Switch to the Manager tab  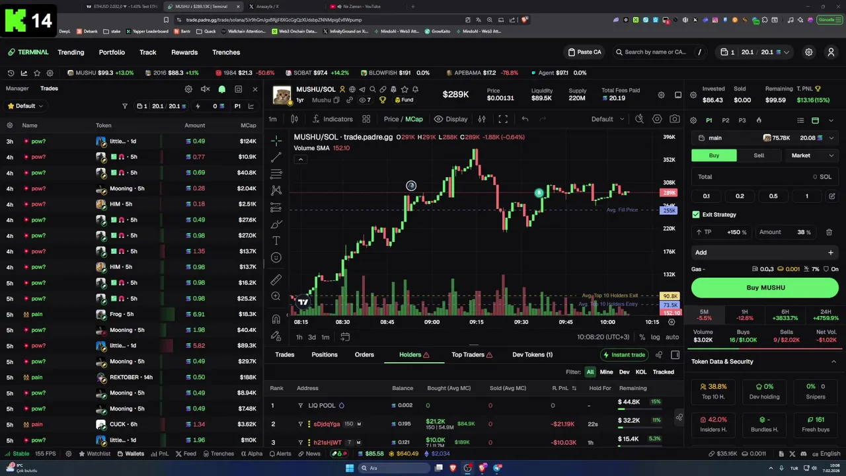pyautogui.click(x=17, y=89)
